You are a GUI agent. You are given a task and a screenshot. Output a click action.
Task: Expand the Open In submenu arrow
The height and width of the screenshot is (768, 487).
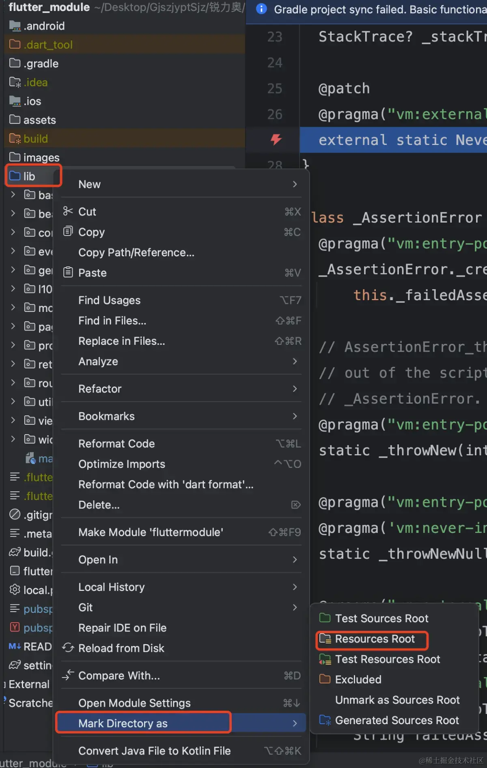coord(295,559)
